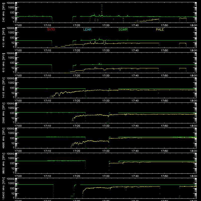Screen dimensions: 201x201
Task: Select the 2695 MHz [SFU] axis title
Action: pos(4,113)
